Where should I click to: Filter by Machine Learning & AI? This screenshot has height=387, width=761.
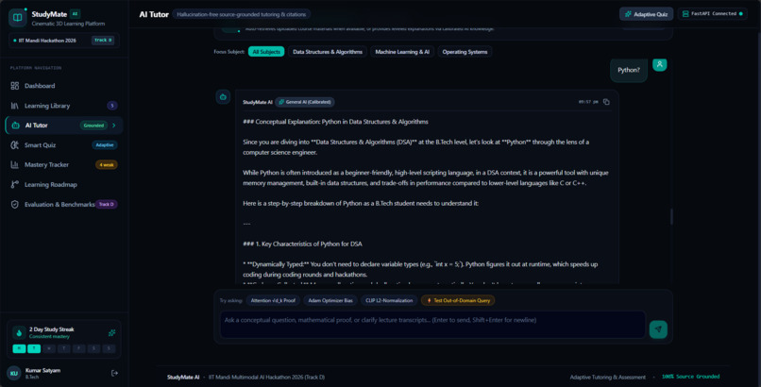click(x=402, y=52)
